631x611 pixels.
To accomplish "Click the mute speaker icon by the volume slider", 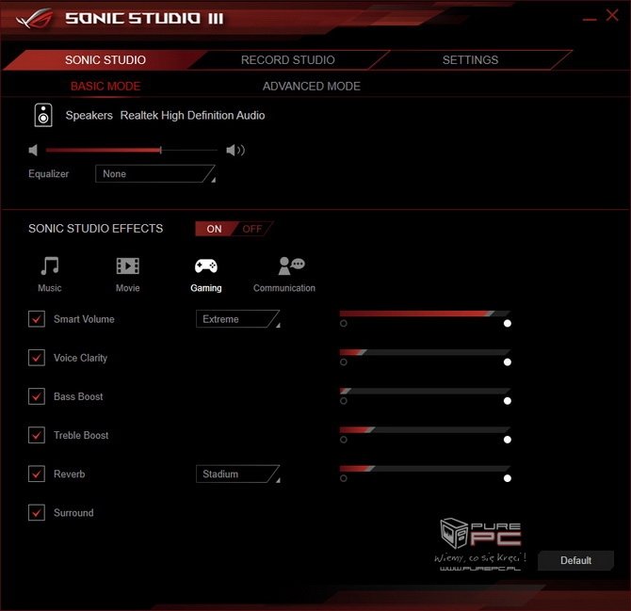I will pyautogui.click(x=33, y=151).
